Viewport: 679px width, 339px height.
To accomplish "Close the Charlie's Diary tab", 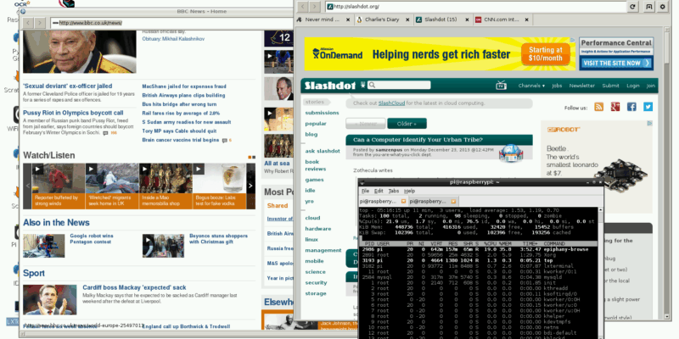I will pyautogui.click(x=407, y=19).
